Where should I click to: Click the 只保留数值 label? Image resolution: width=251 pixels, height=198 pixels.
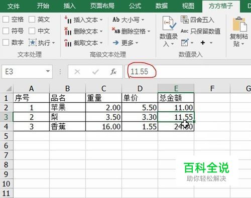205,31
